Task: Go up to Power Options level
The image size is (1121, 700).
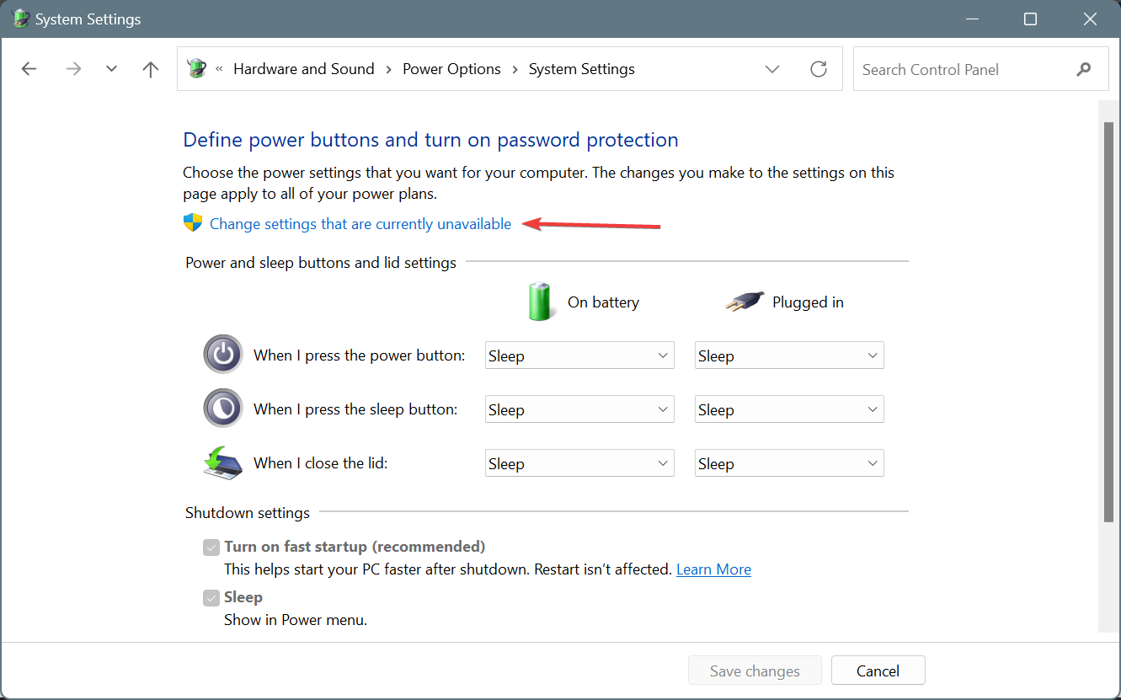Action: [x=151, y=69]
